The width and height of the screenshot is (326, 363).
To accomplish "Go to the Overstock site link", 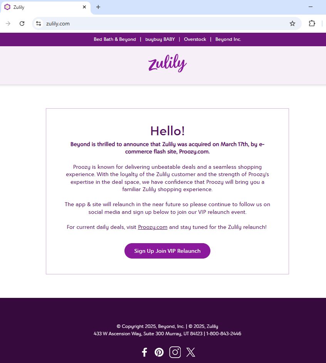I will coord(195,39).
